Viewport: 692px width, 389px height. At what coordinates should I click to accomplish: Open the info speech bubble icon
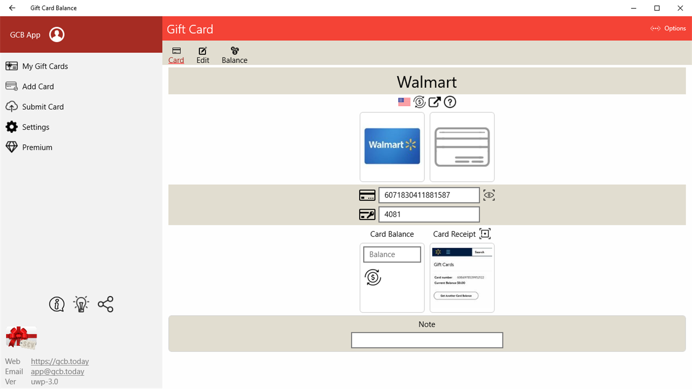pos(56,304)
